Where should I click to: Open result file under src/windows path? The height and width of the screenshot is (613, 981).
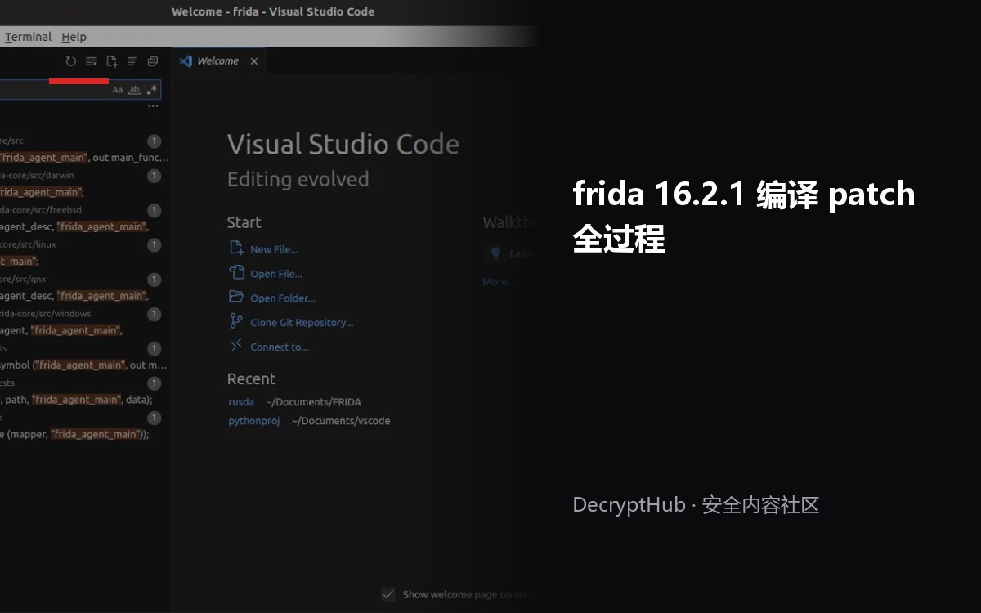coord(82,313)
